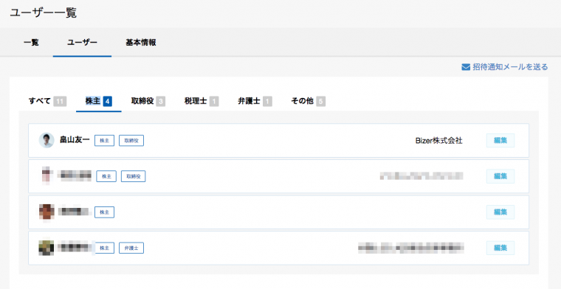Viewport: 561px width, 289px height.
Task: Click 編集 in the second user row
Action: click(x=500, y=176)
